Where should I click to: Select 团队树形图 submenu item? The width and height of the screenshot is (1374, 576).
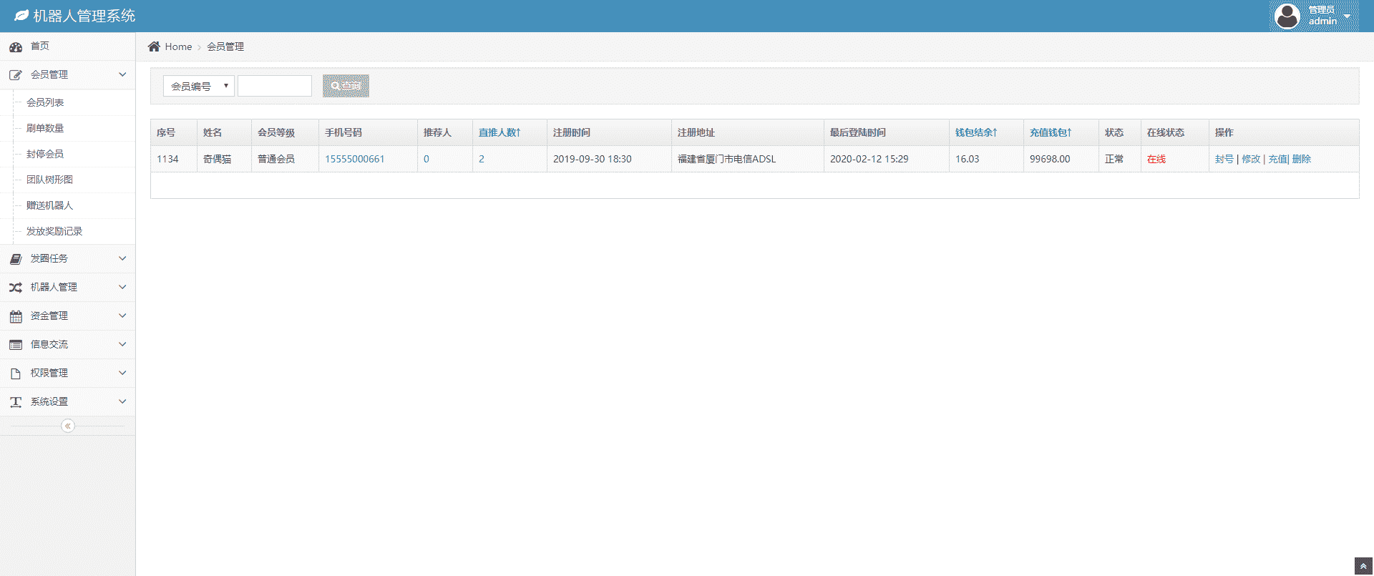pos(49,180)
